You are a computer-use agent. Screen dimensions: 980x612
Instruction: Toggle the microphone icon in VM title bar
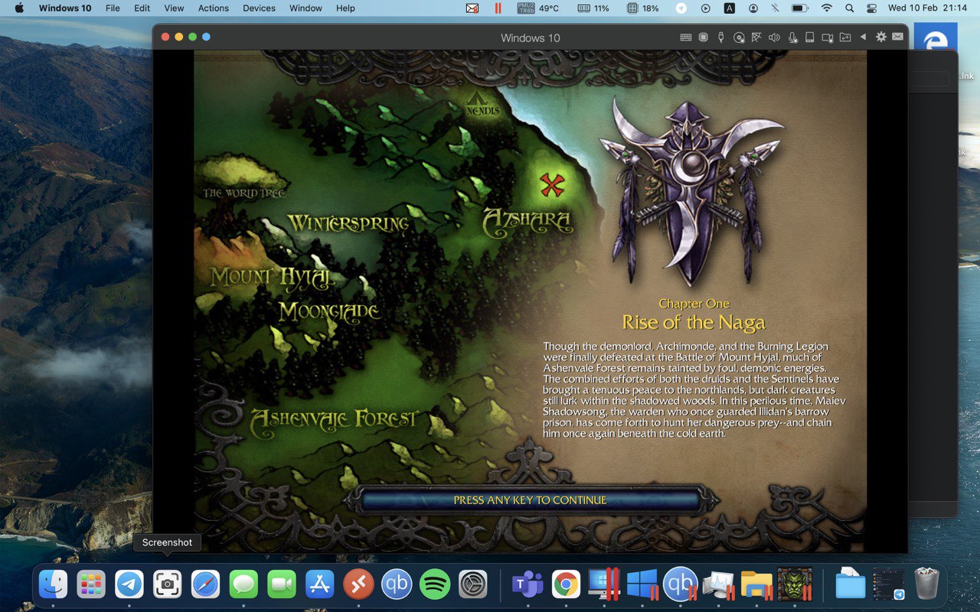tap(792, 37)
